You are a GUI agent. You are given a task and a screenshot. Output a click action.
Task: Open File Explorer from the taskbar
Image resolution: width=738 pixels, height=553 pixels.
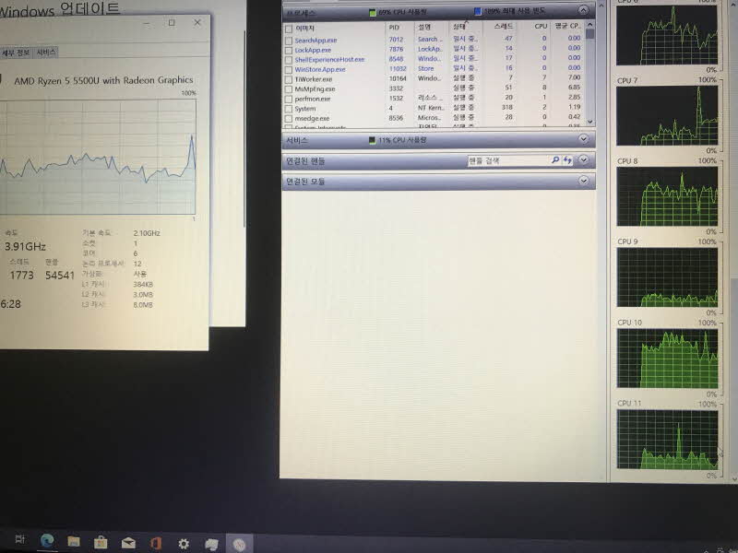74,541
